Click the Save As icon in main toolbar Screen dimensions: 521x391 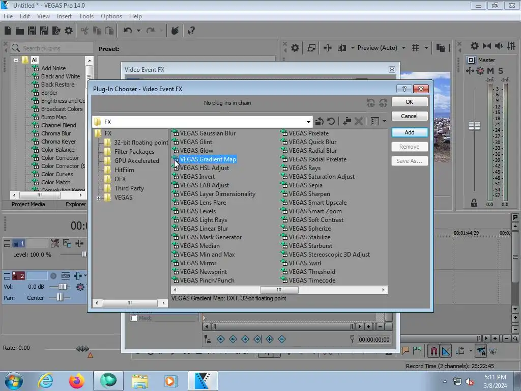[44, 31]
